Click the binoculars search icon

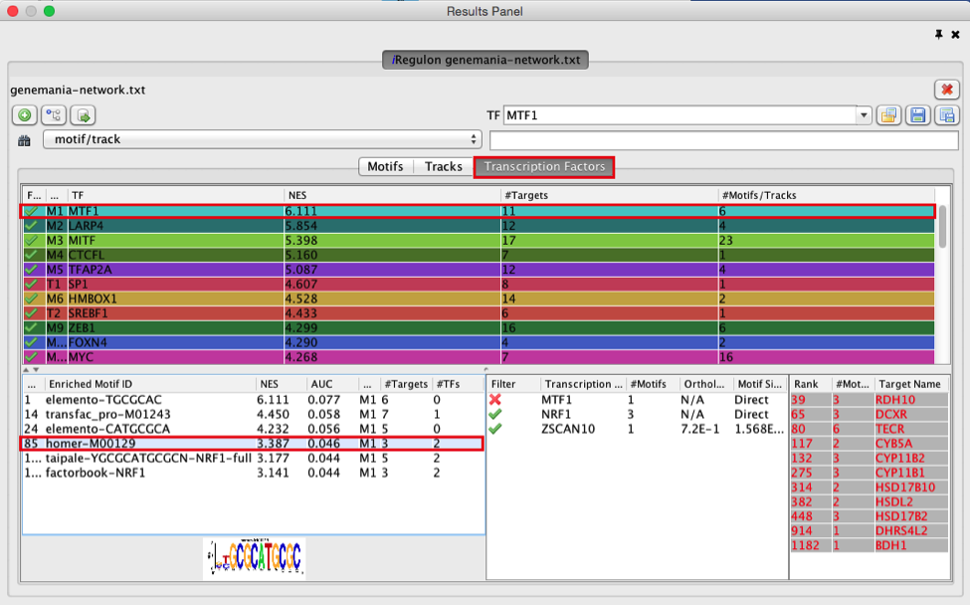(25, 140)
